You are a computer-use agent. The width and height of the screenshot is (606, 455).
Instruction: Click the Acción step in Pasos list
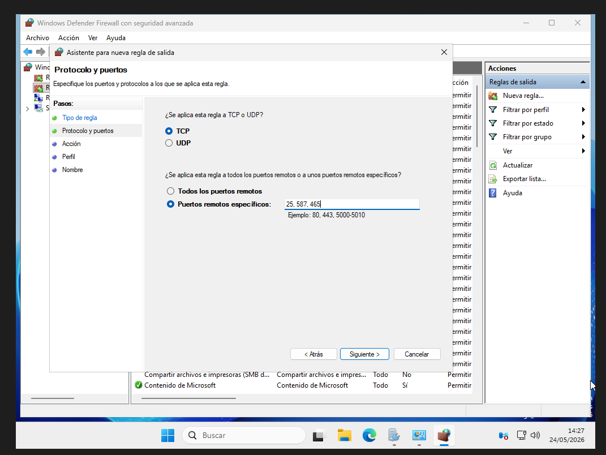[x=71, y=144]
